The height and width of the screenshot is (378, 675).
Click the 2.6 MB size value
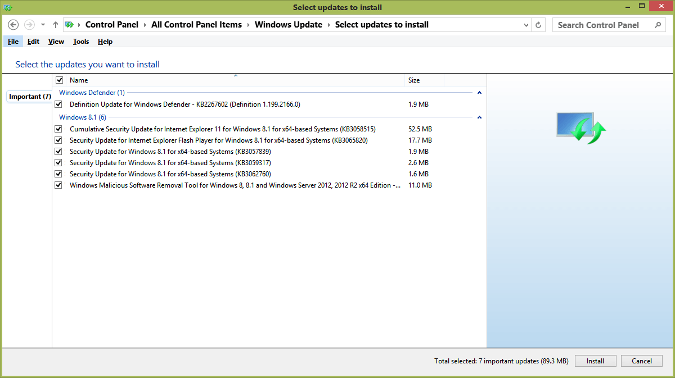pyautogui.click(x=418, y=163)
